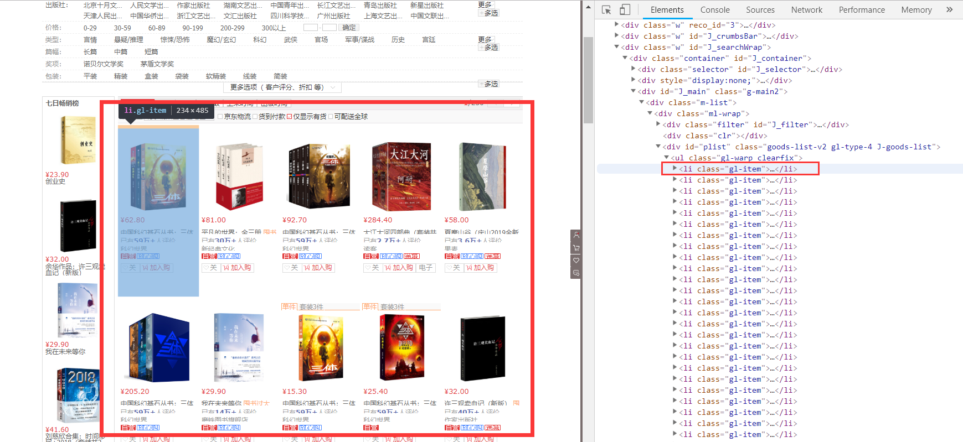Screen dimensions: 963x442
Task: Open the user account icon on the page sidebar
Action: [576, 235]
